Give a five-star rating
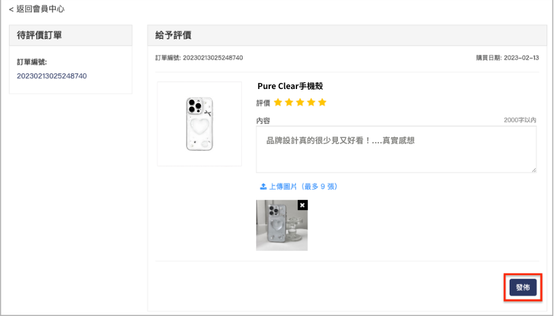The width and height of the screenshot is (554, 316). click(322, 103)
